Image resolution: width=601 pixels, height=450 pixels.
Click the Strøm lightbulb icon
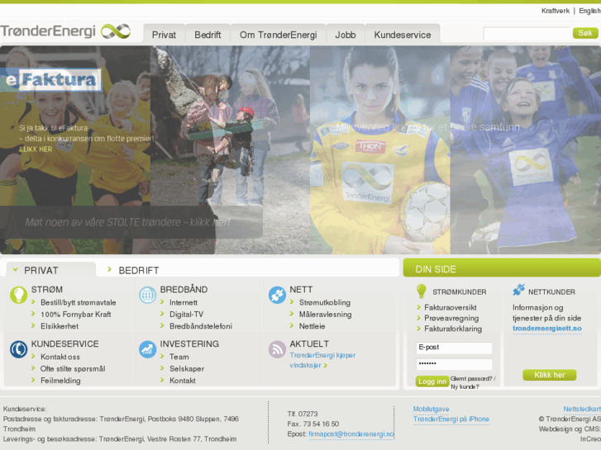point(18,295)
